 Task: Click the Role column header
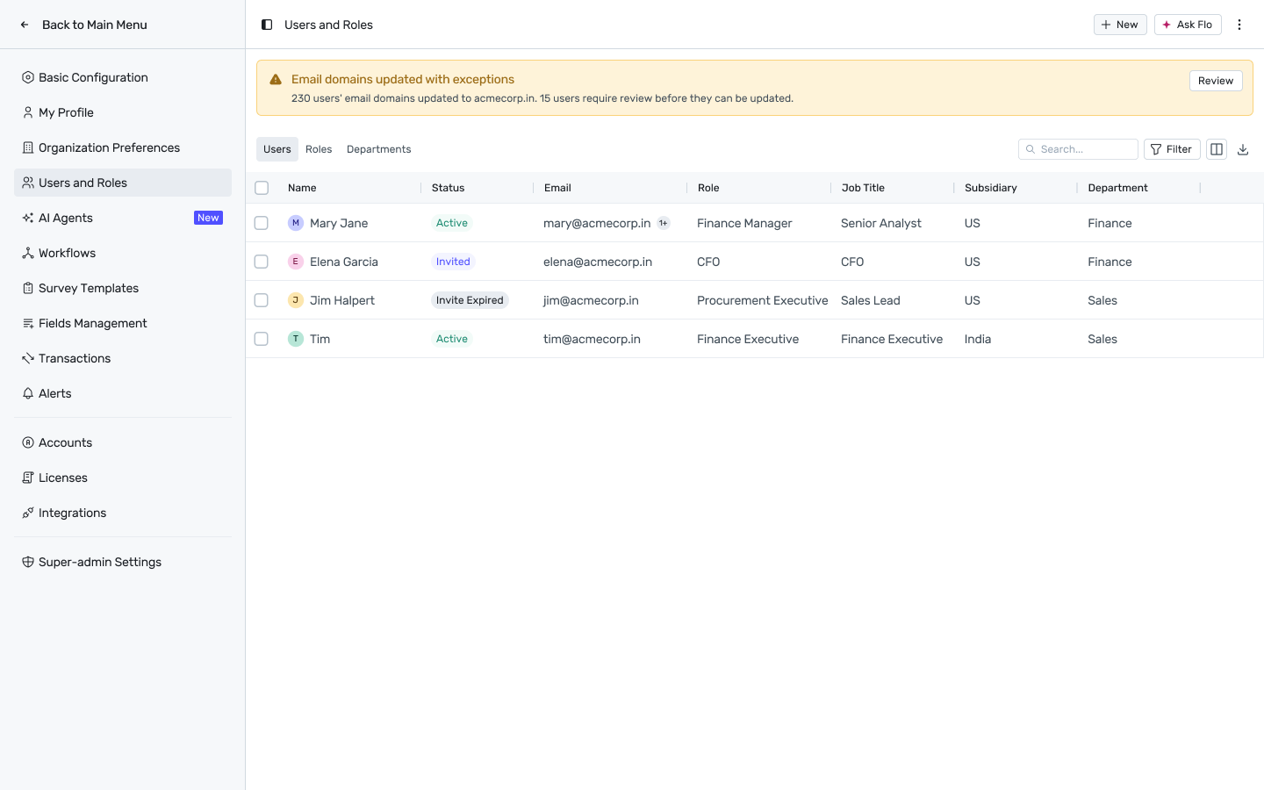(708, 188)
